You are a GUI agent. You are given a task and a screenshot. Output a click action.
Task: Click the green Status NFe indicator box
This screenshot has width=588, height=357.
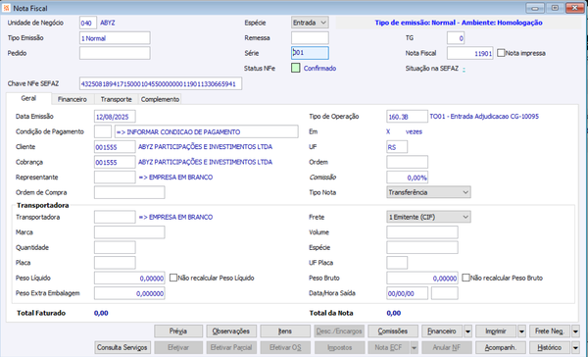coord(296,68)
